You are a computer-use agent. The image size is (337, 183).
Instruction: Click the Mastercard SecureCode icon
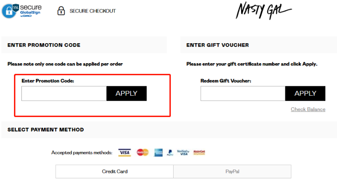pos(199,152)
